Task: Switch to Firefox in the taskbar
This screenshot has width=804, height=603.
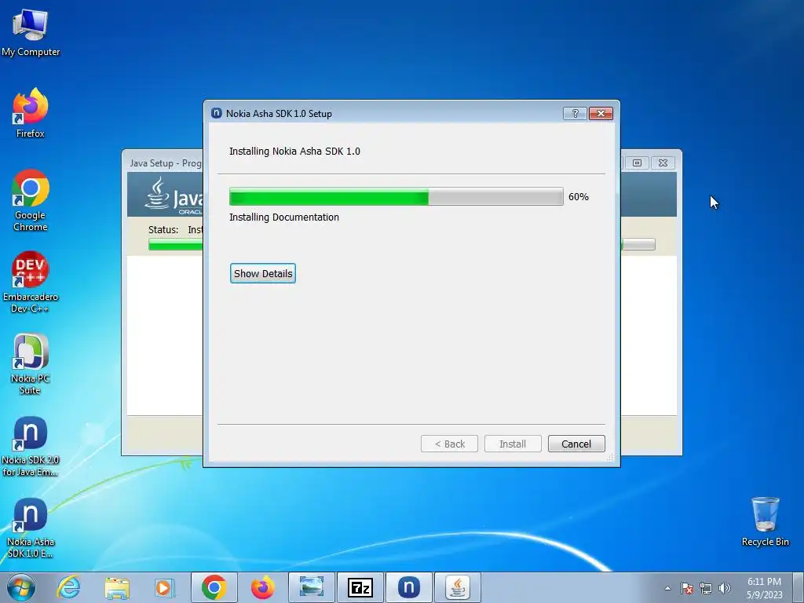Action: pyautogui.click(x=262, y=587)
